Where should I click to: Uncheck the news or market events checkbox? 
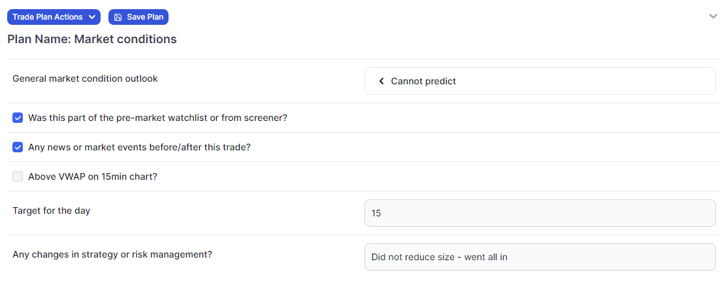point(18,147)
